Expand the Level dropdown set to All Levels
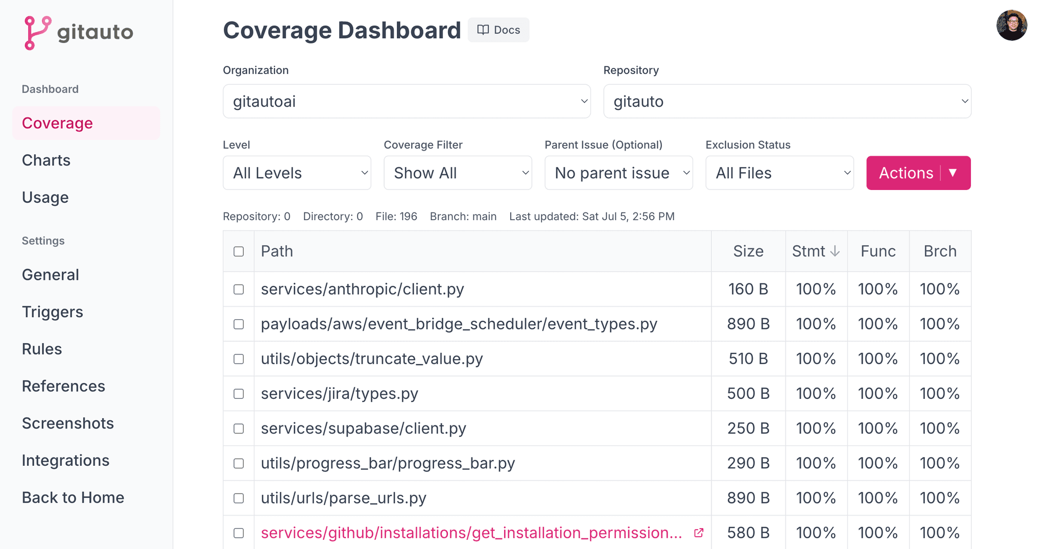 [x=297, y=173]
